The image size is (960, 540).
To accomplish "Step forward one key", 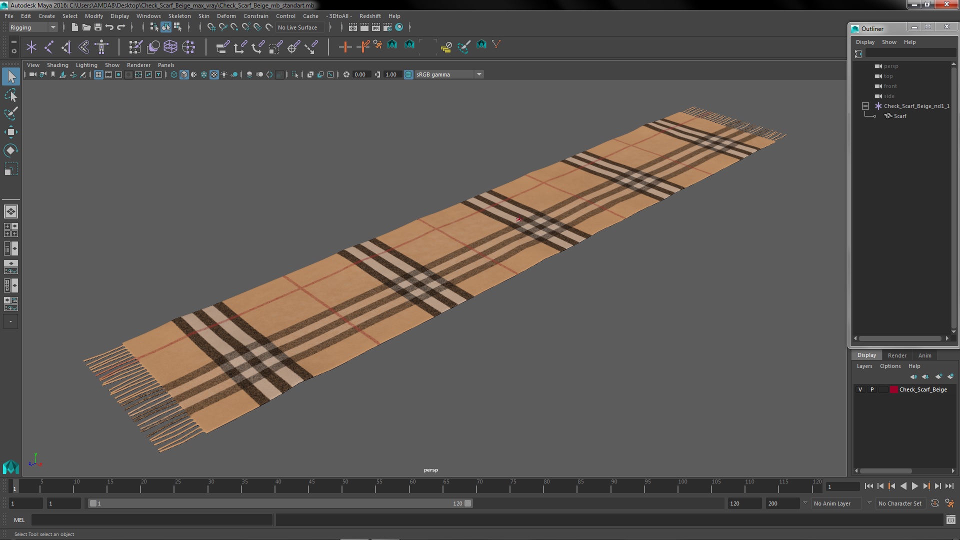I will pos(926,486).
